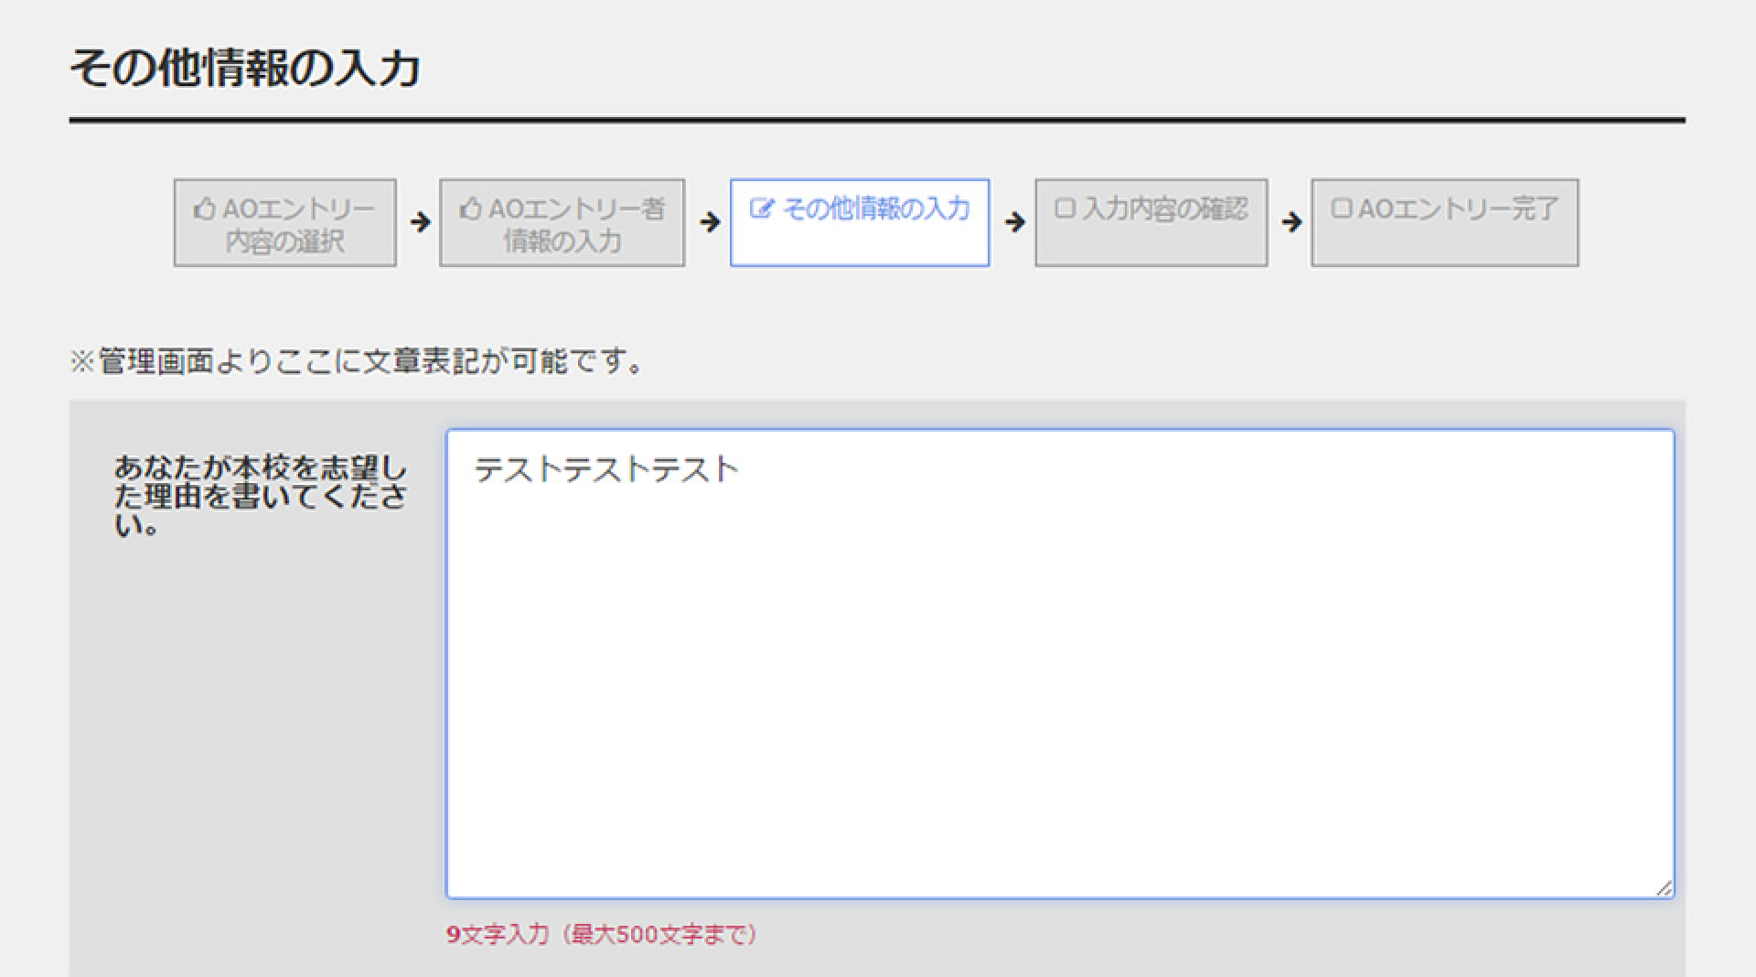Toggle the square checkbox beside AOエントリー完了
The image size is (1756, 977).
[x=1341, y=208]
